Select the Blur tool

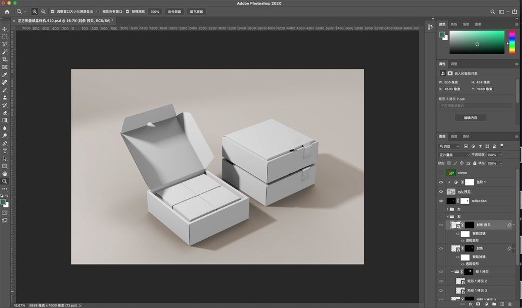pos(5,128)
